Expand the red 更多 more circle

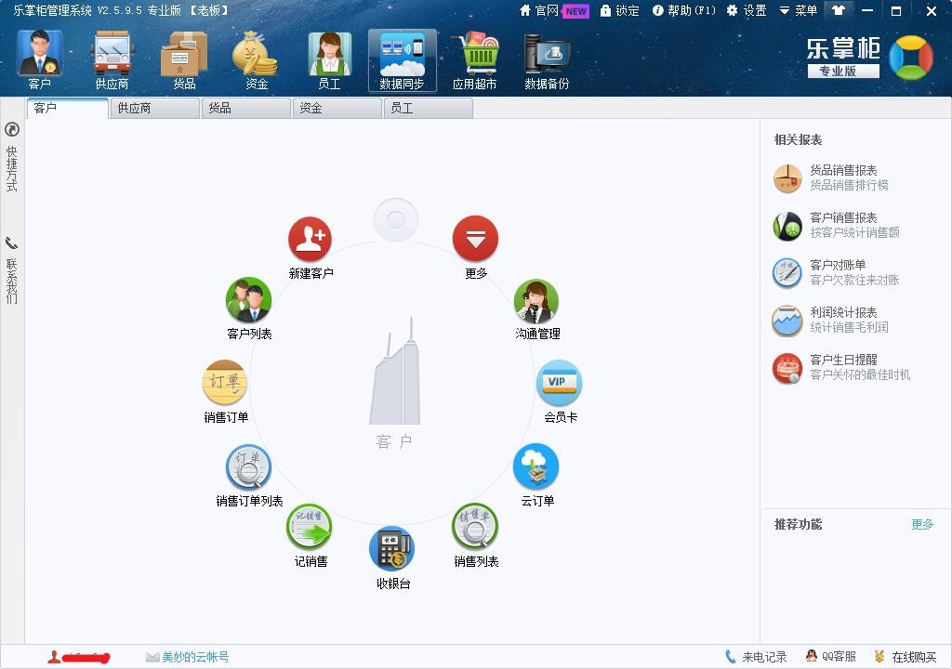pos(475,239)
